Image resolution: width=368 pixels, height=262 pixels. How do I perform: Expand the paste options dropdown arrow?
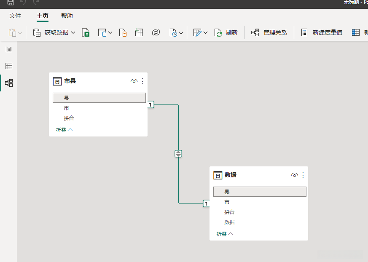point(20,33)
